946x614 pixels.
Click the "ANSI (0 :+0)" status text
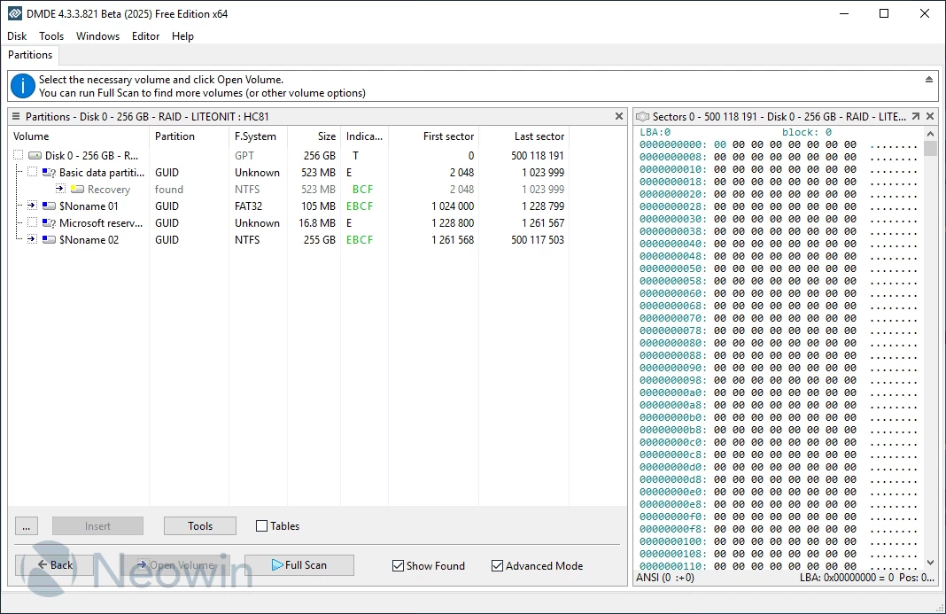(x=665, y=578)
